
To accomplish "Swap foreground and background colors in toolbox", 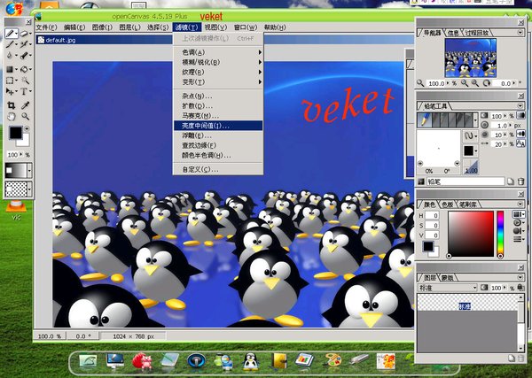I will click(x=27, y=128).
